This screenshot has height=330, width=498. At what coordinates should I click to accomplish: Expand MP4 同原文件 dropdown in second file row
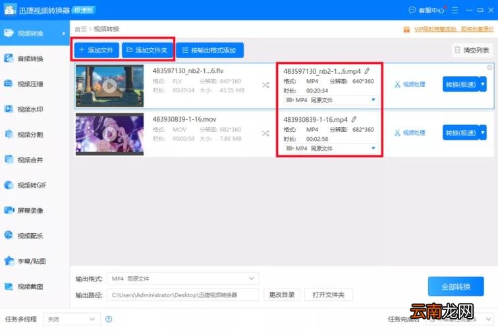click(330, 148)
